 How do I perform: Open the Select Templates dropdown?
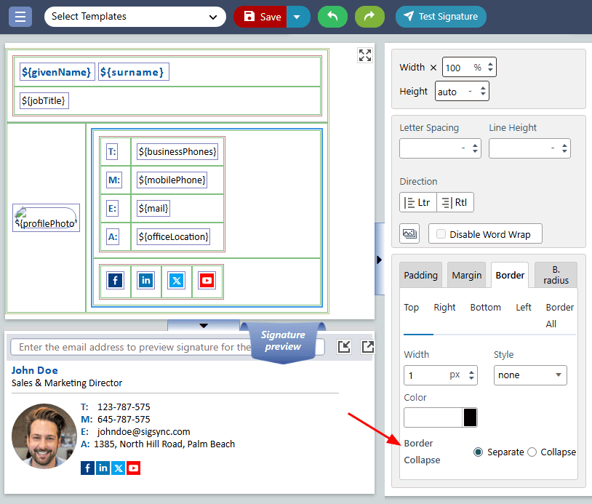pyautogui.click(x=135, y=17)
